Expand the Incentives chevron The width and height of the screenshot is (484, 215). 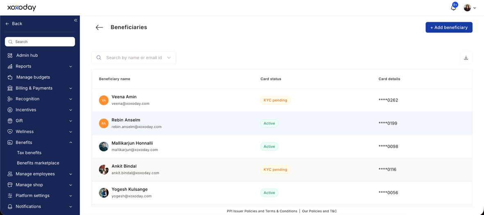click(x=71, y=110)
